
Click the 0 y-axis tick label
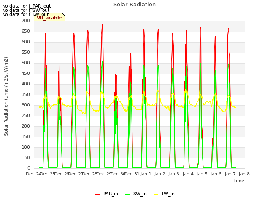tap(29, 168)
